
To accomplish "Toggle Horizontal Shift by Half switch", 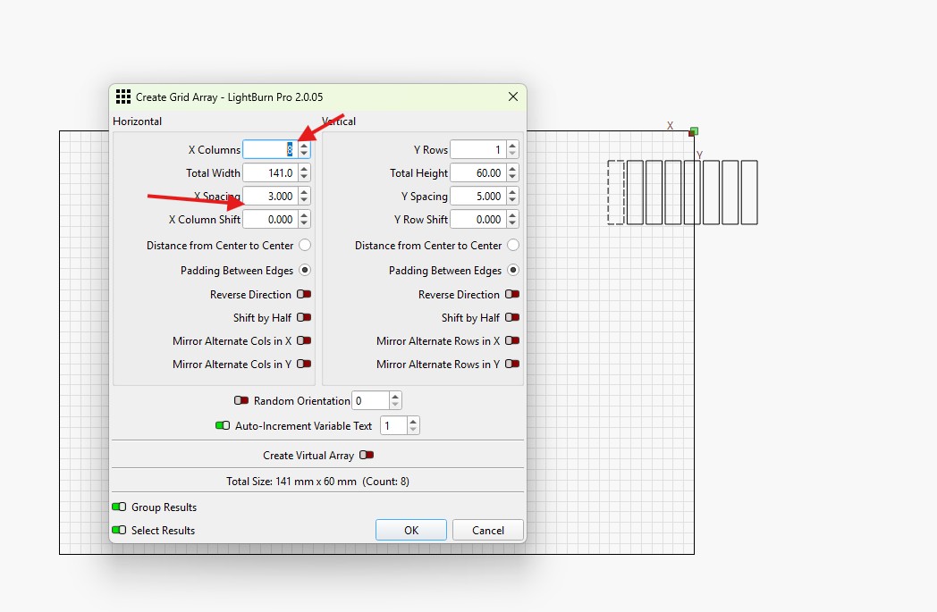I will [x=304, y=317].
